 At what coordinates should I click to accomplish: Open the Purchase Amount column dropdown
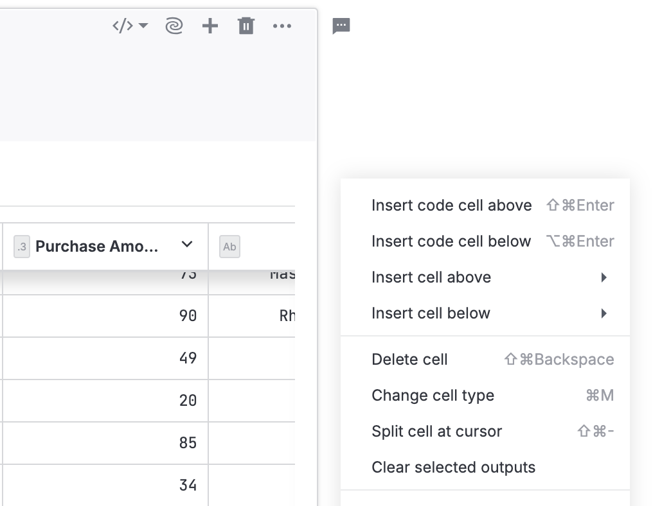click(187, 245)
